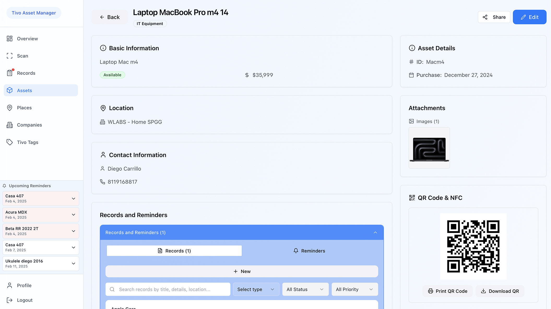Viewport: 551px width, 309px height.
Task: Click the Edit button
Action: click(529, 17)
